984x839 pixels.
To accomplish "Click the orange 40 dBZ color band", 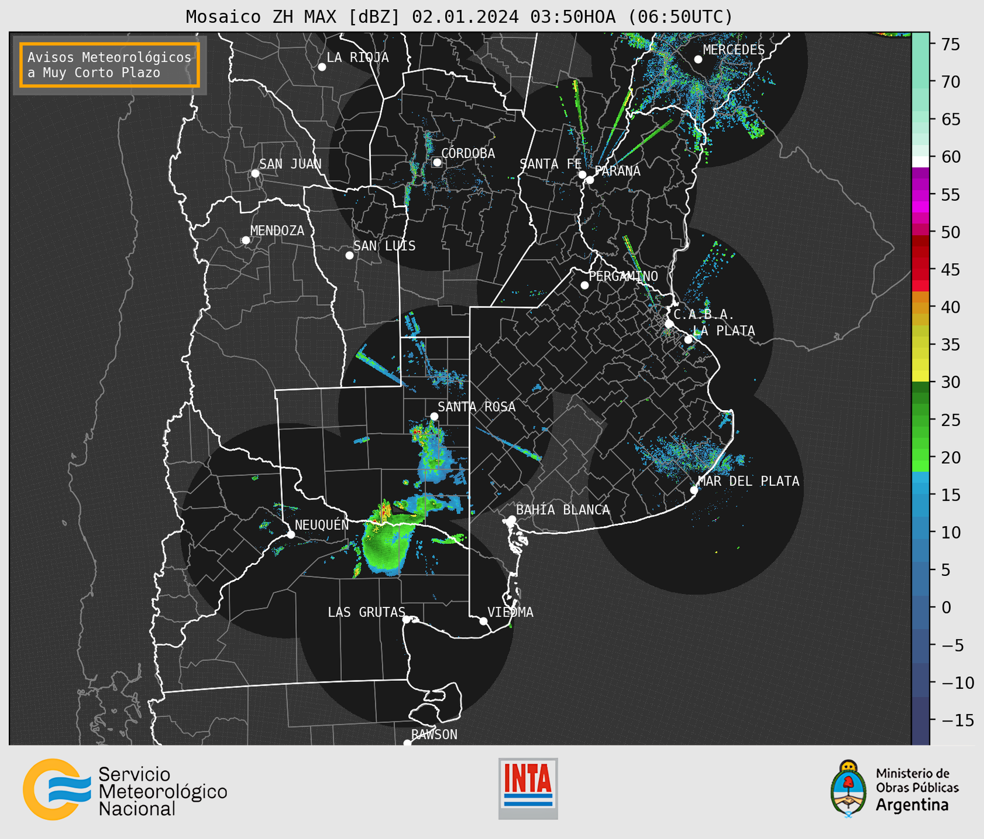I will coord(920,307).
